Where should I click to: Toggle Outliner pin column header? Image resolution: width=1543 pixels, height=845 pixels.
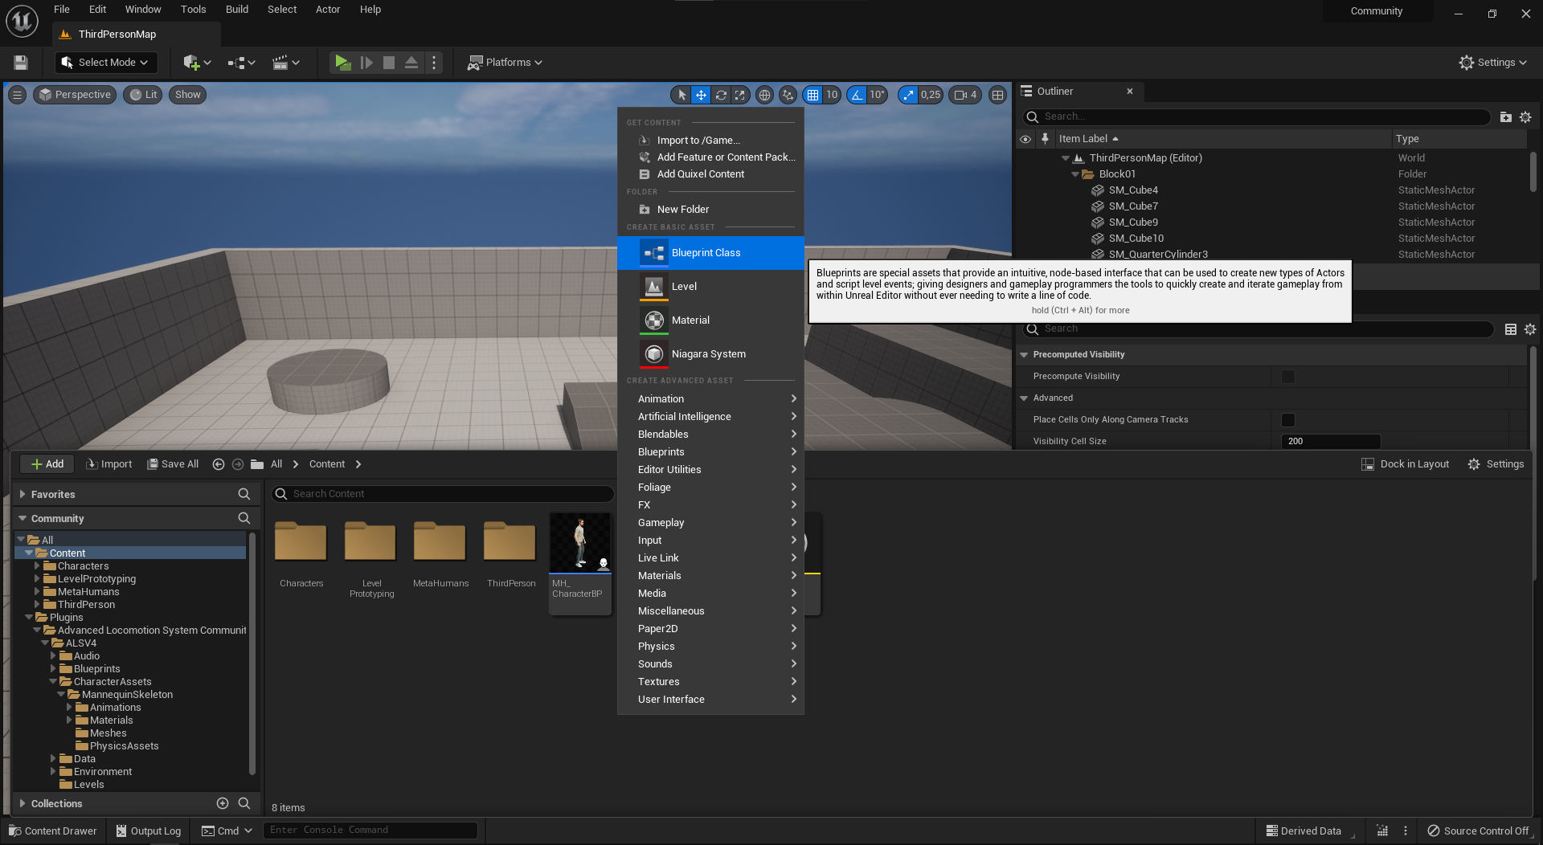(1045, 139)
